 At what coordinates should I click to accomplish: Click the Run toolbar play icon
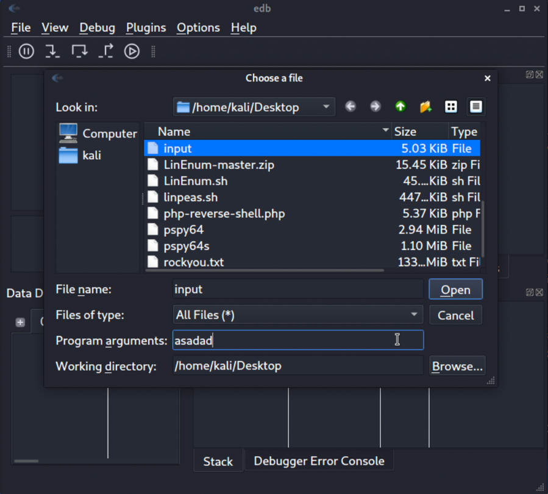tap(132, 51)
